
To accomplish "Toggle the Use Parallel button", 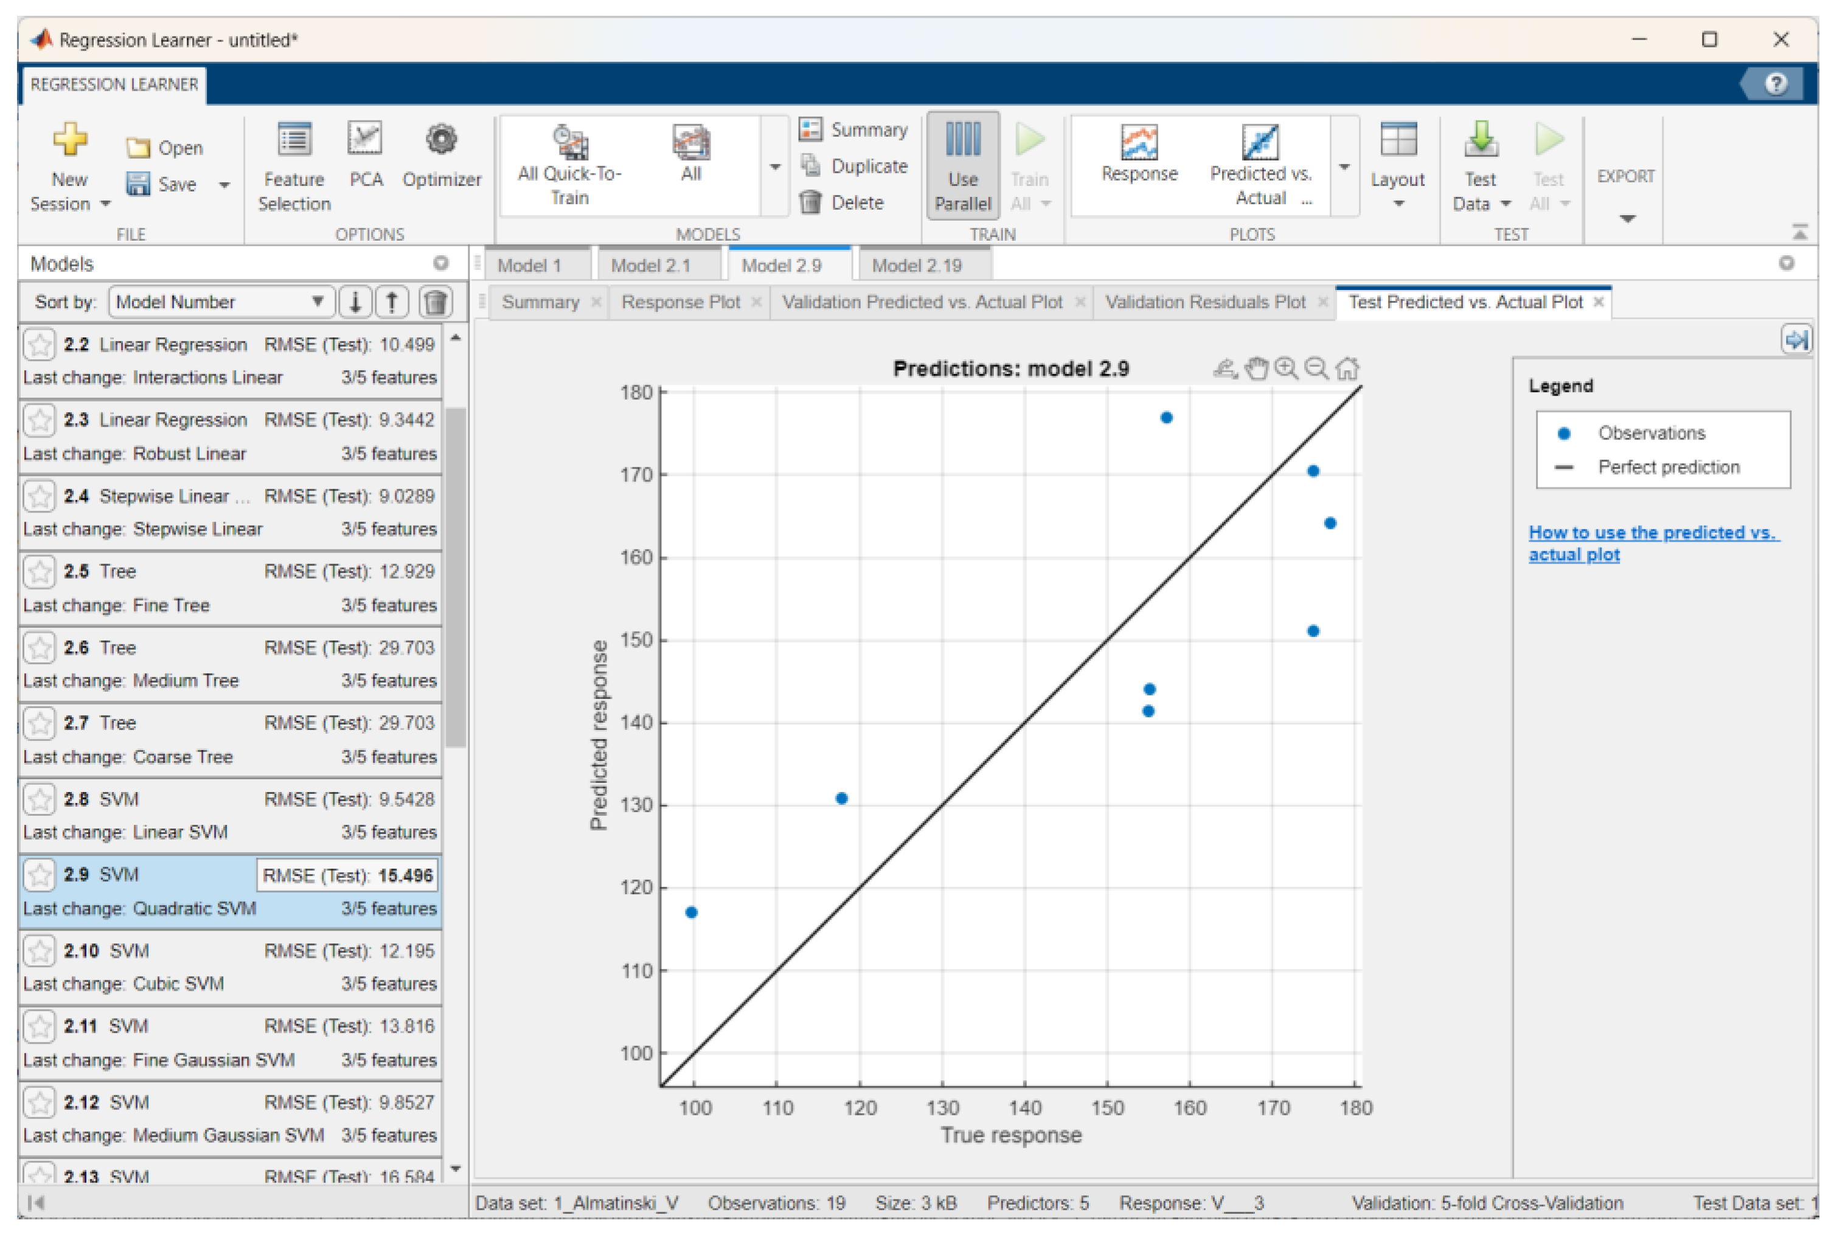I will (x=962, y=166).
